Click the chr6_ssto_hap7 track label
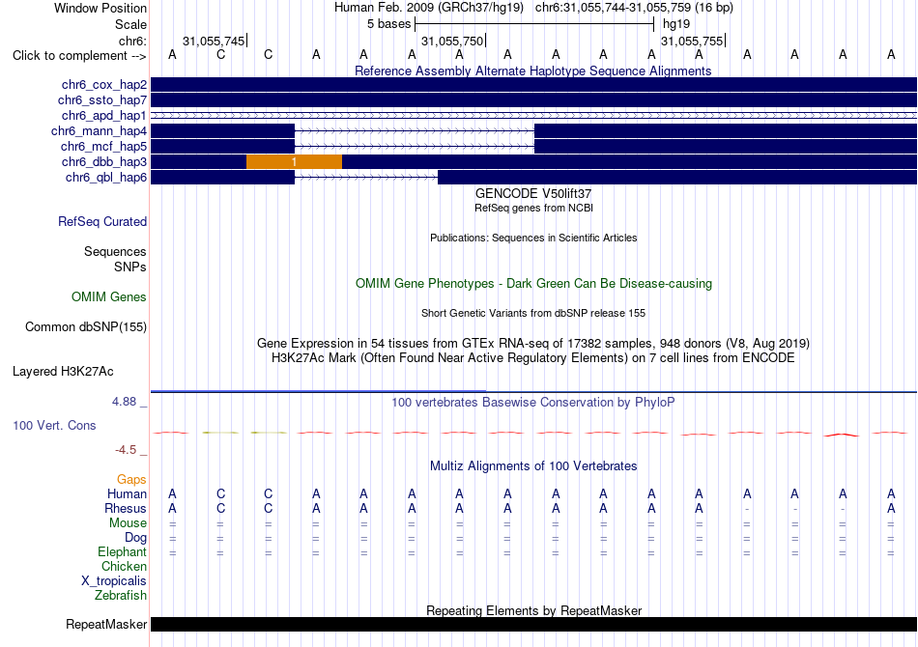Viewport: 918px width, 647px height. (x=102, y=100)
